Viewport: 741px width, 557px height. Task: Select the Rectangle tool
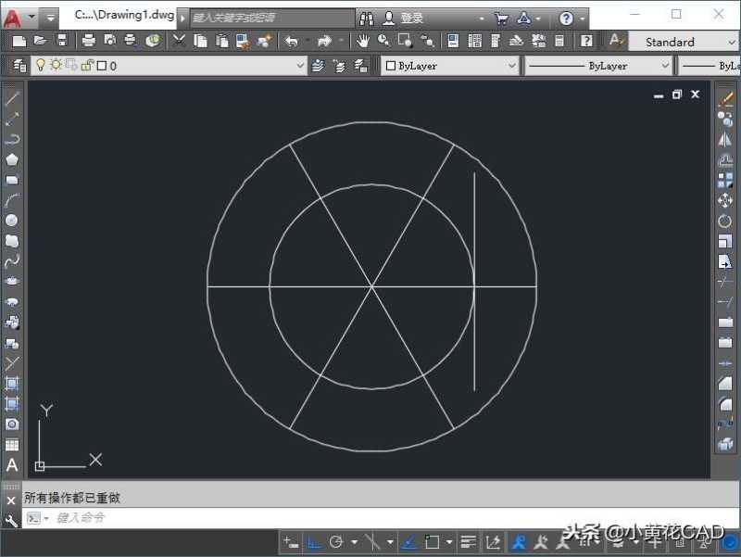click(11, 176)
